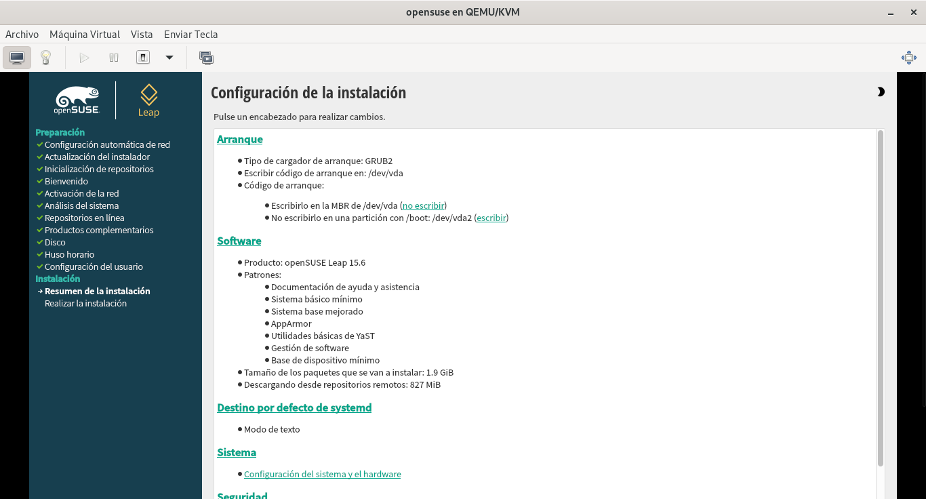Select 'Realizar la instalación' step
This screenshot has height=499, width=926.
point(85,303)
